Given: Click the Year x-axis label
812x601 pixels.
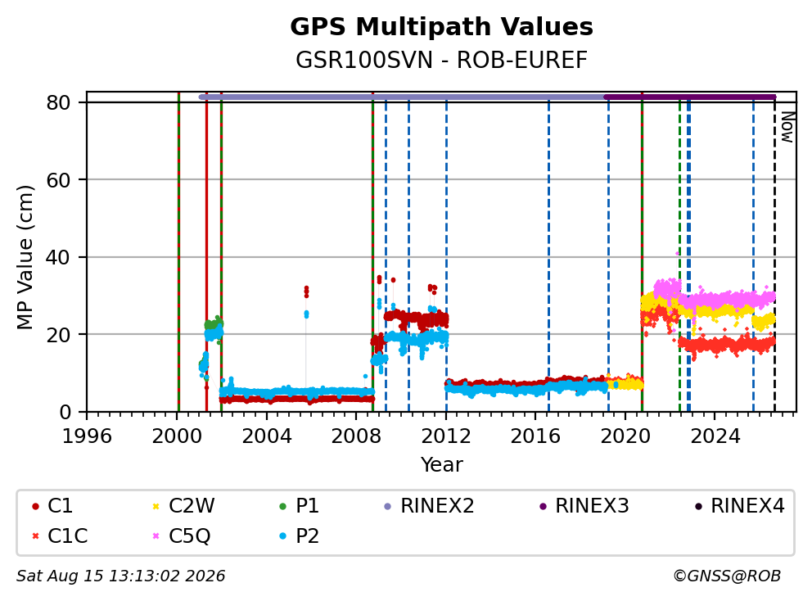Looking at the screenshot, I should 441,465.
